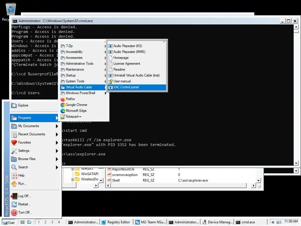This screenshot has height=226, width=301.
Task: Open the Administrative Tools folder
Action: 83,64
